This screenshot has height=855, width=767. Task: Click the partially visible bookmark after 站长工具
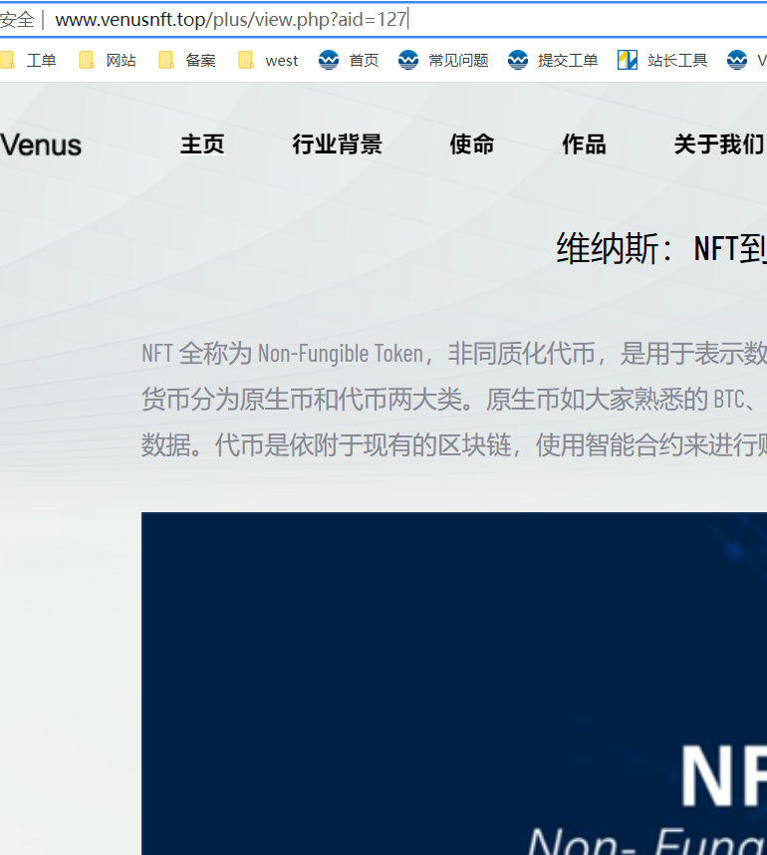pos(745,61)
